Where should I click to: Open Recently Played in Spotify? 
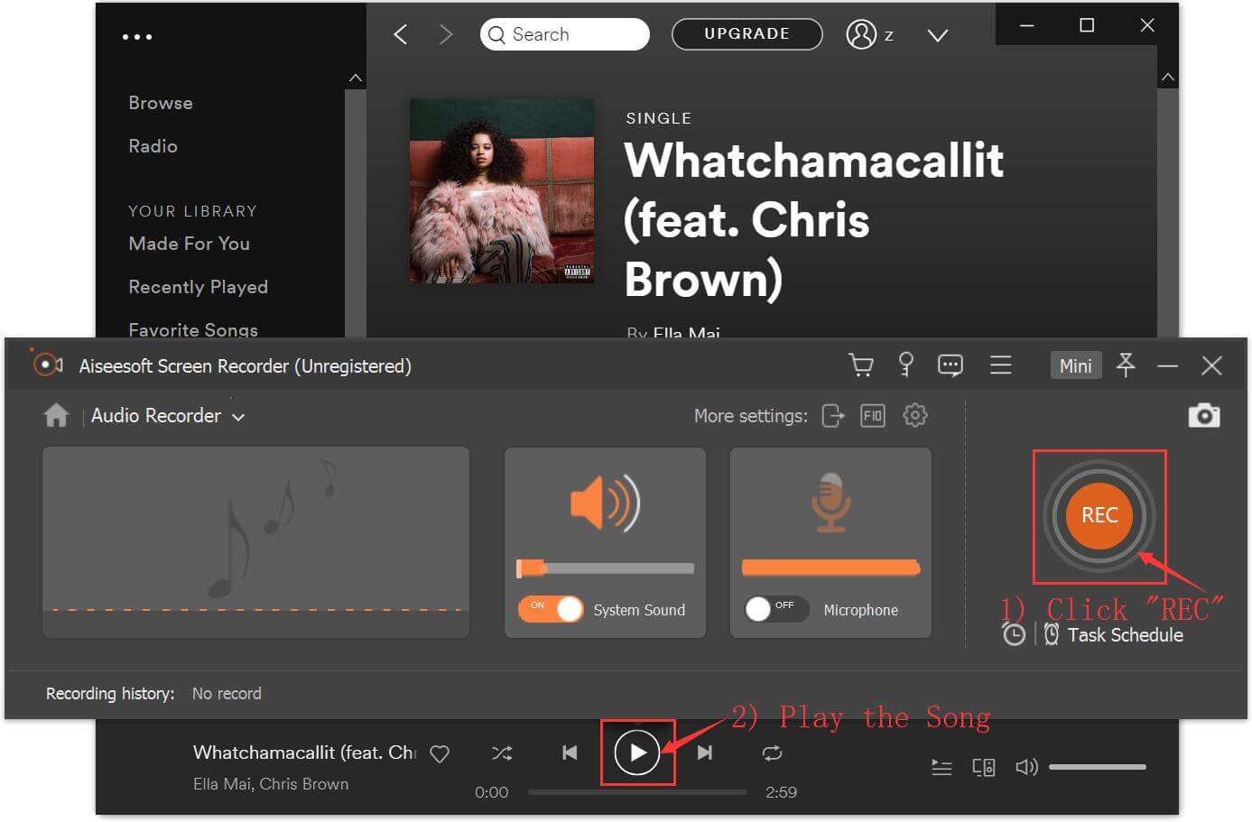(199, 287)
